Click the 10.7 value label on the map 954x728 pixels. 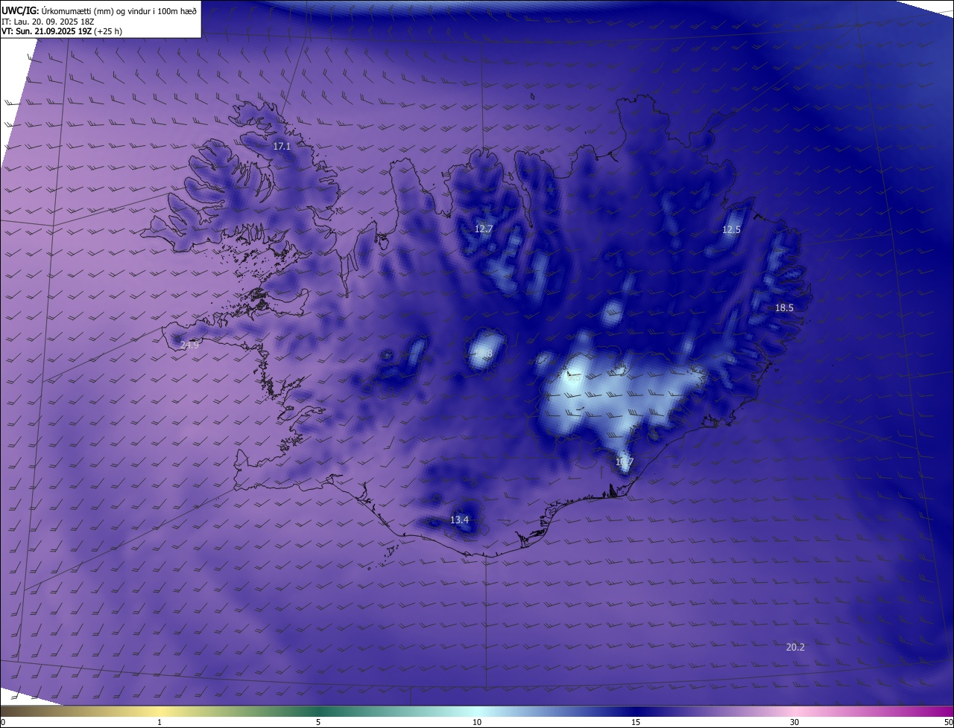(625, 462)
